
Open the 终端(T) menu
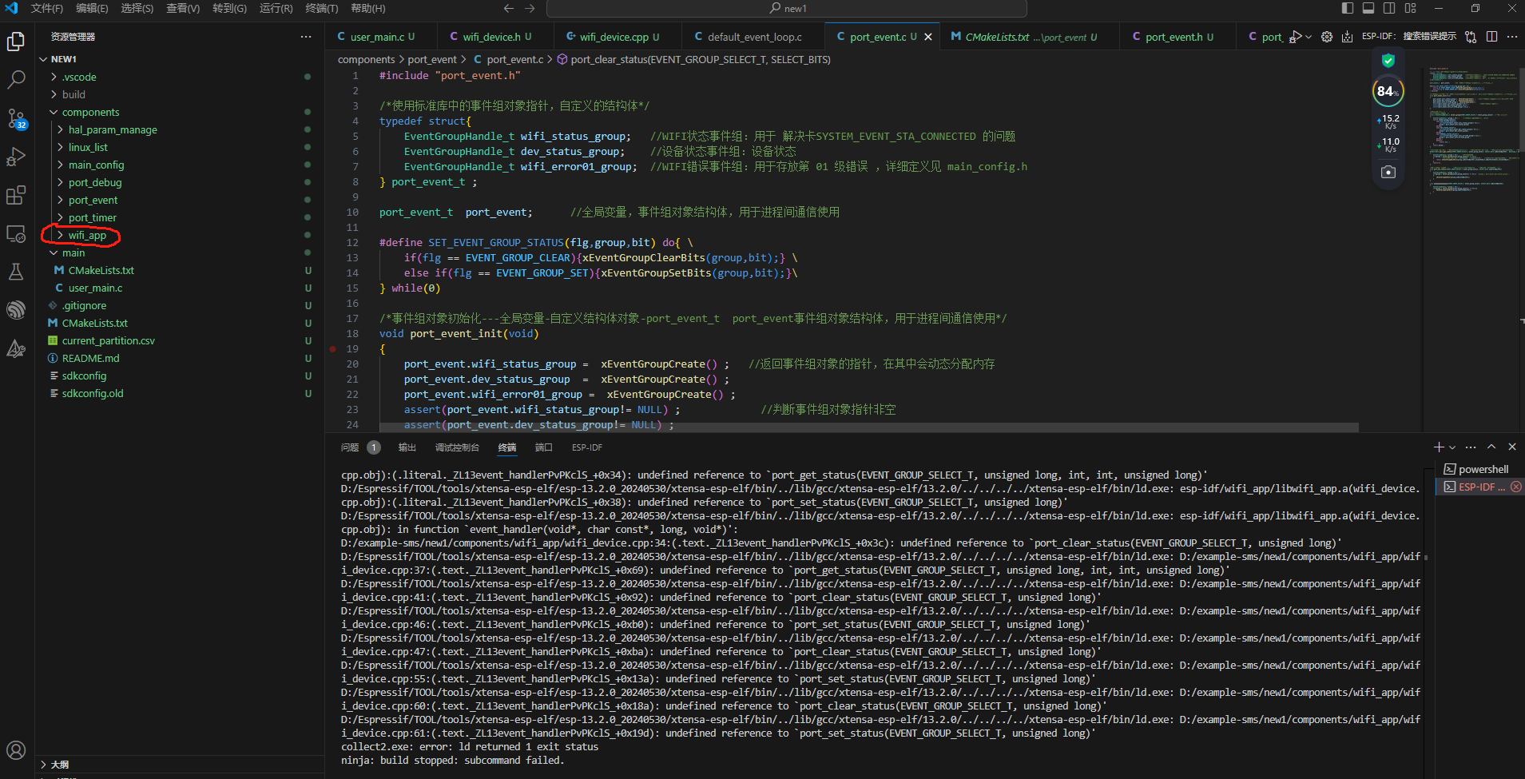click(322, 8)
